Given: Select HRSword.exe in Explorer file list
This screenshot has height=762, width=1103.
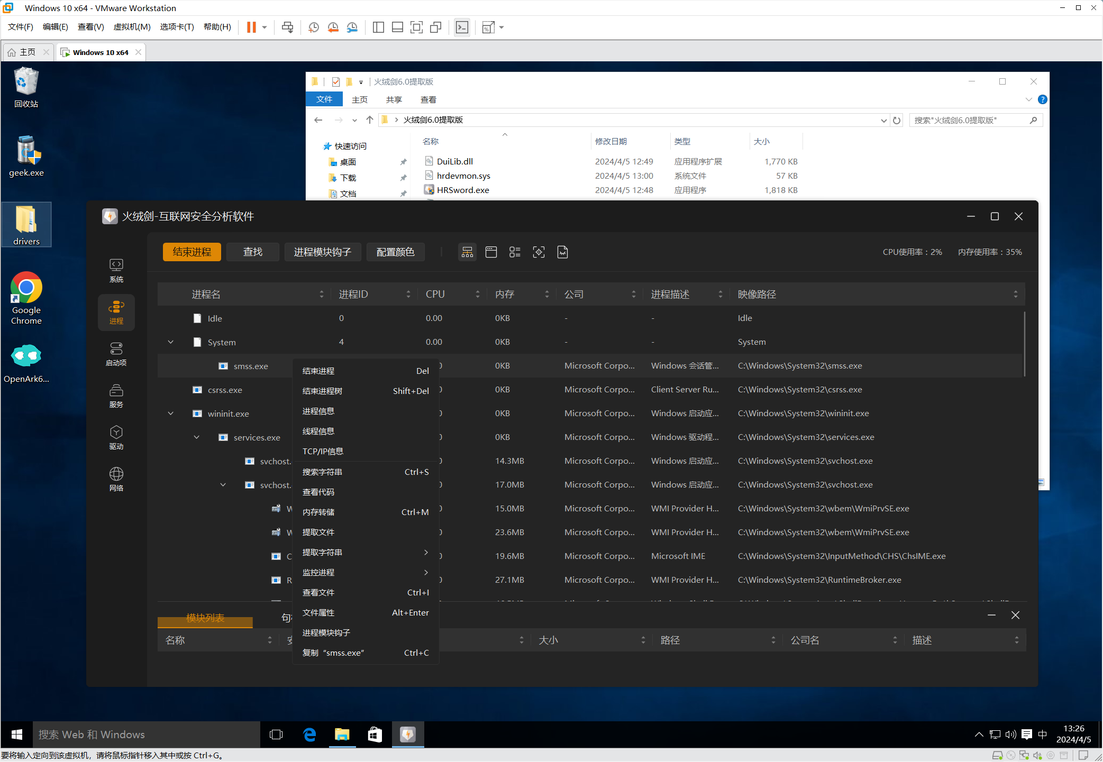Looking at the screenshot, I should pyautogui.click(x=463, y=190).
